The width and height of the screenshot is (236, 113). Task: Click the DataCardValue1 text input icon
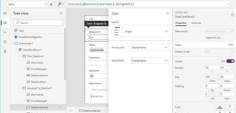point(28,75)
